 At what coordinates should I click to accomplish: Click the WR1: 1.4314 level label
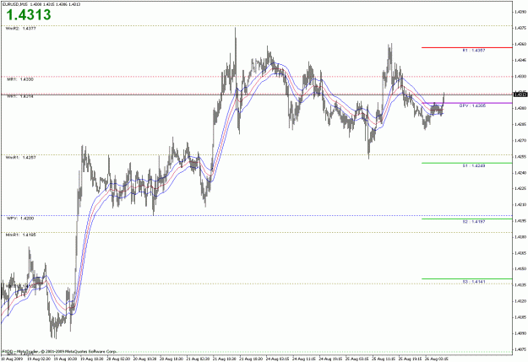tap(20, 96)
